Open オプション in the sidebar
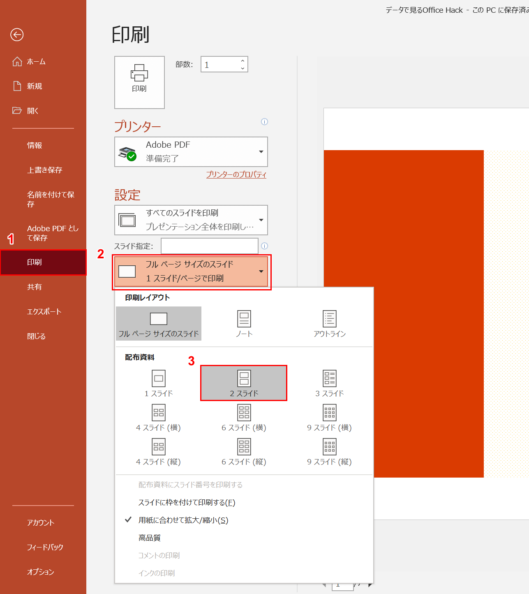Viewport: 529px width, 594px height. [x=43, y=572]
